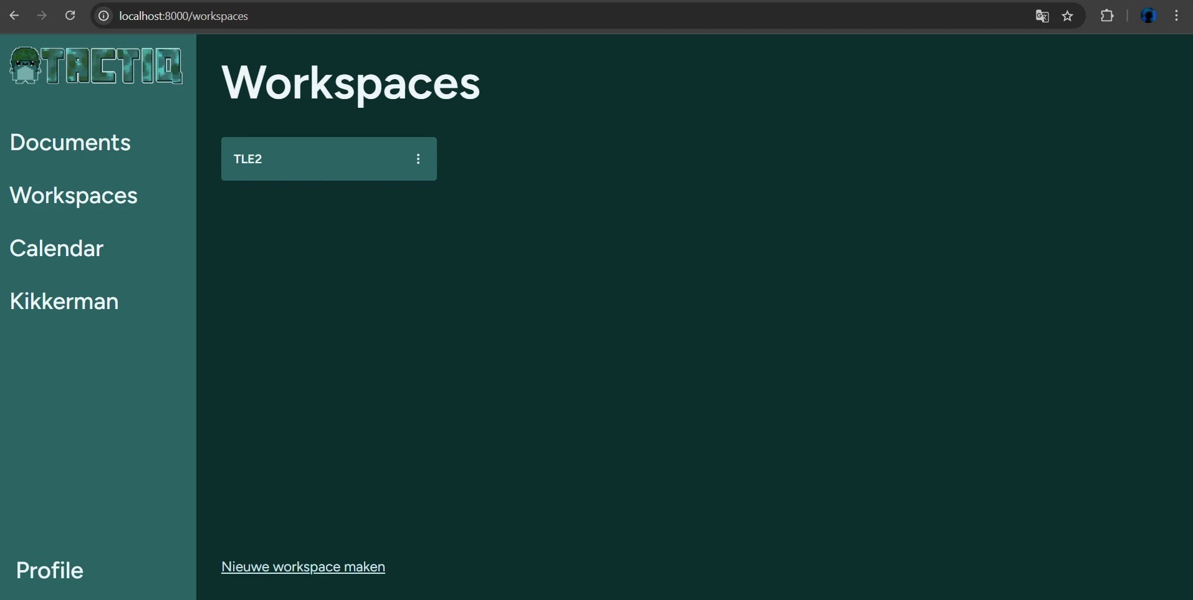Reload the current page
Viewport: 1193px width, 600px height.
point(70,15)
